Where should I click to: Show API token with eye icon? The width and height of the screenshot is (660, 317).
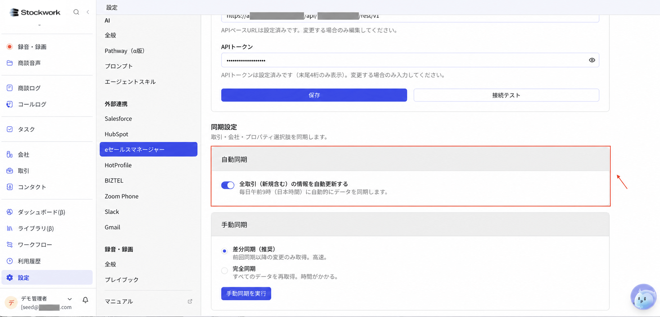pyautogui.click(x=592, y=60)
